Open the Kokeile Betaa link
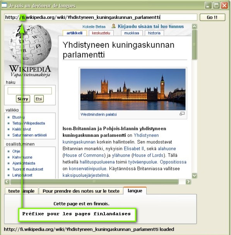 click(x=94, y=27)
